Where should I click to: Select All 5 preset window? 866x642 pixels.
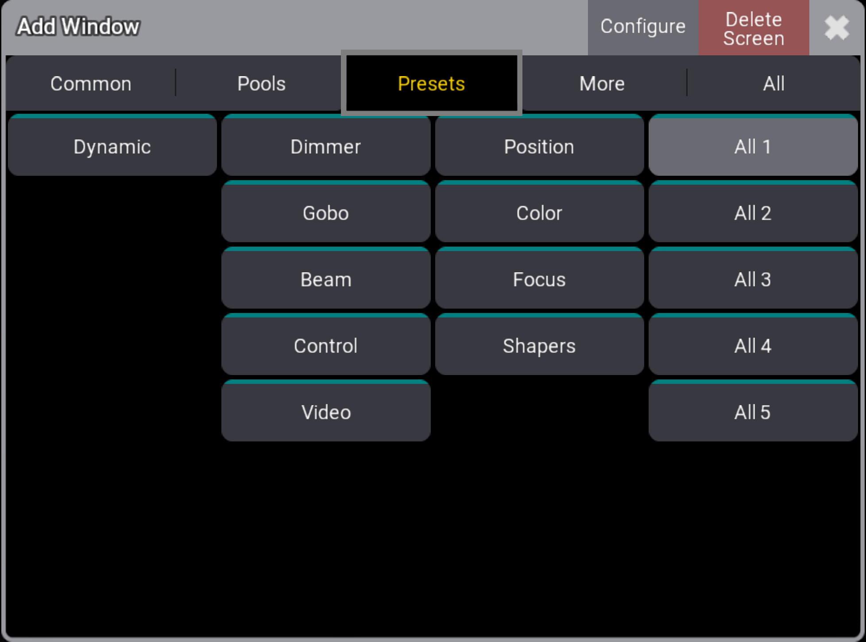[753, 412]
